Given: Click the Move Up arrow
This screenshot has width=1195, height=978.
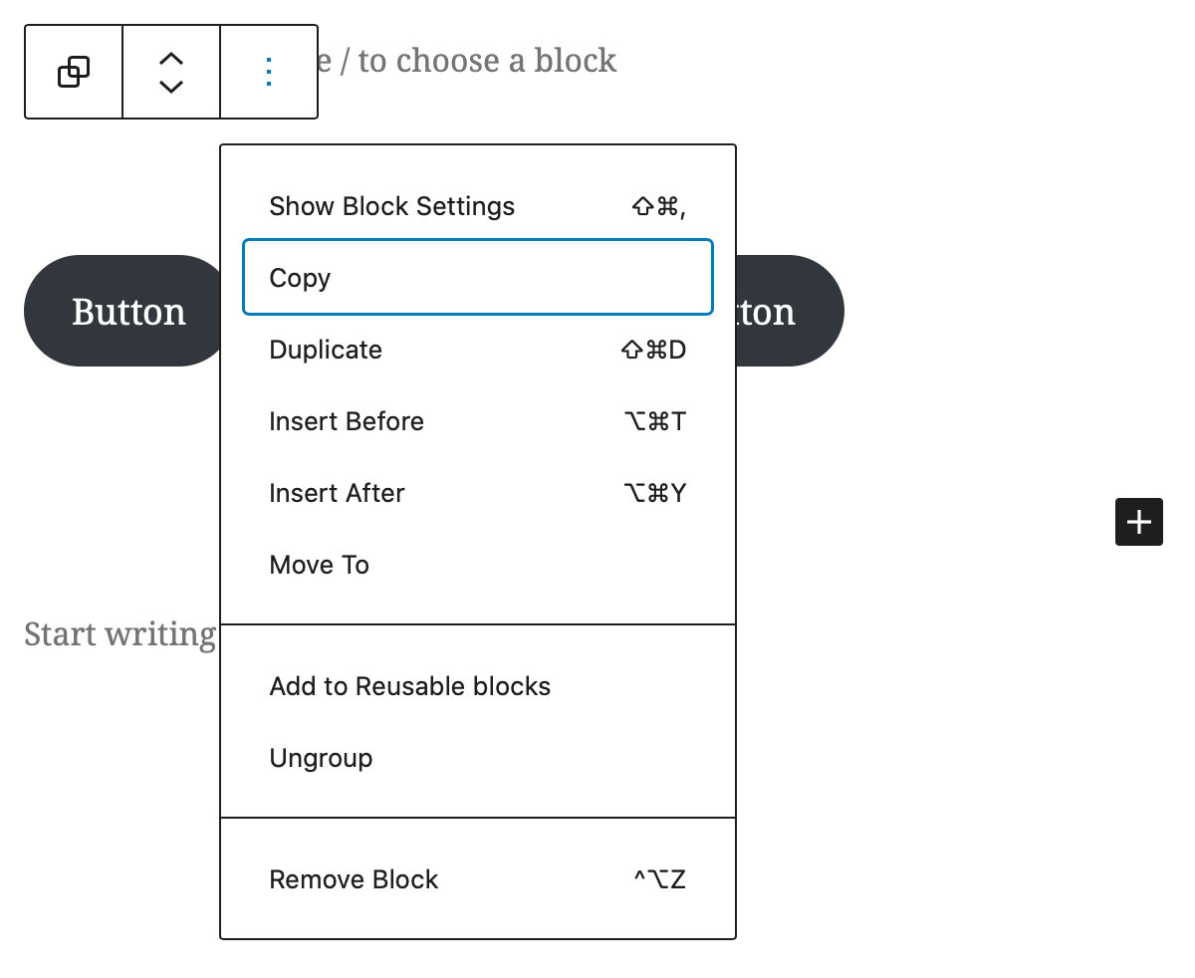Looking at the screenshot, I should point(170,60).
